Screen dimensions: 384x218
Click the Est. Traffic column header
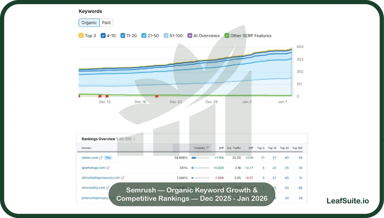click(x=234, y=148)
